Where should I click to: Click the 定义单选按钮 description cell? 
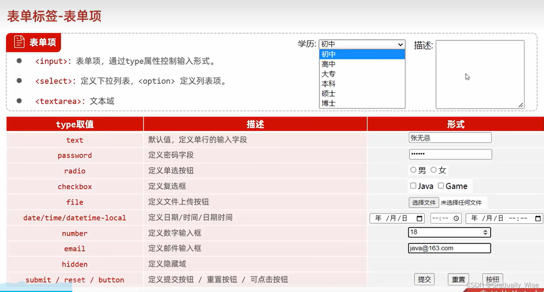click(255, 171)
